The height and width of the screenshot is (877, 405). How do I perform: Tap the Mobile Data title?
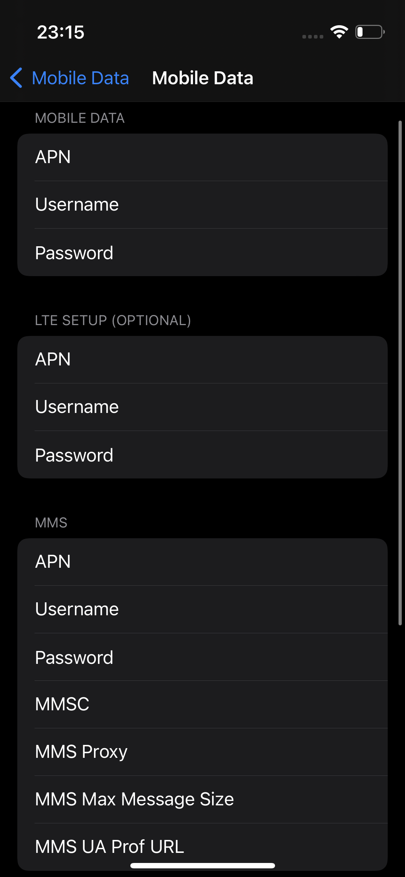coord(202,77)
